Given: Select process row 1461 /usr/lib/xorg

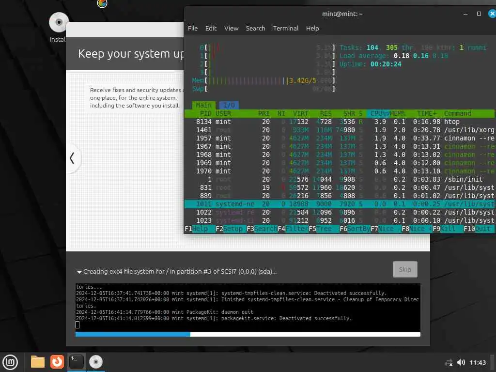Looking at the screenshot, I should point(339,130).
